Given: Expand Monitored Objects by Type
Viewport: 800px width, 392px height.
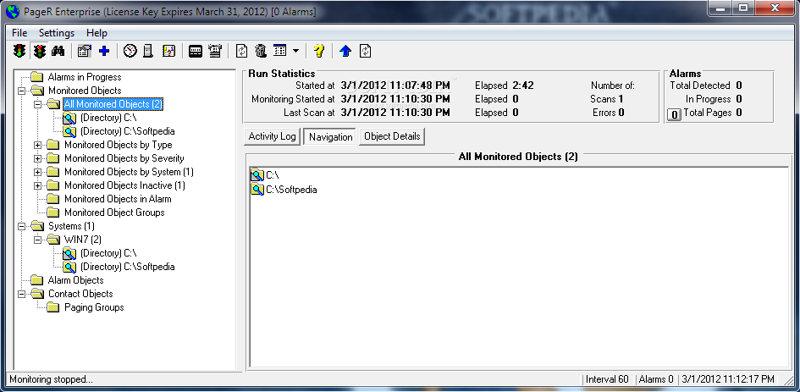Looking at the screenshot, I should point(38,145).
